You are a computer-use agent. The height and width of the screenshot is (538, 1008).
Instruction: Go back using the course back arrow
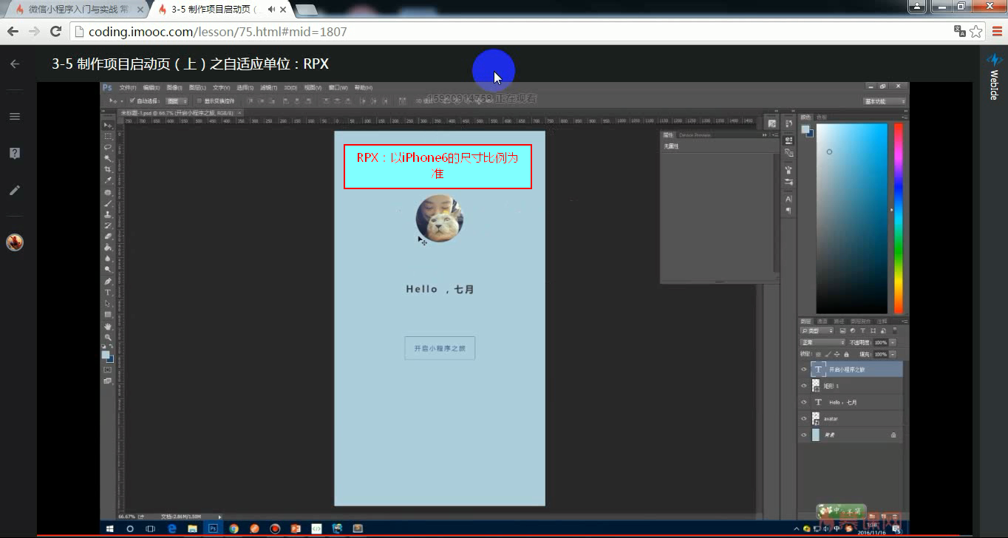(15, 64)
